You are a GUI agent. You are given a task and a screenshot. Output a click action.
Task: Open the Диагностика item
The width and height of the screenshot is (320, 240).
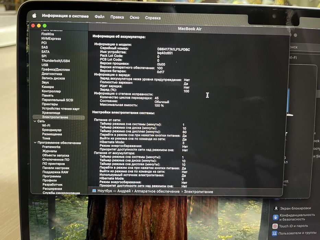(52, 74)
